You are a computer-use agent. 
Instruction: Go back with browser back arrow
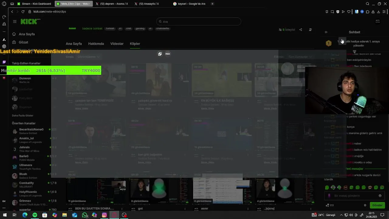pyautogui.click(x=12, y=12)
